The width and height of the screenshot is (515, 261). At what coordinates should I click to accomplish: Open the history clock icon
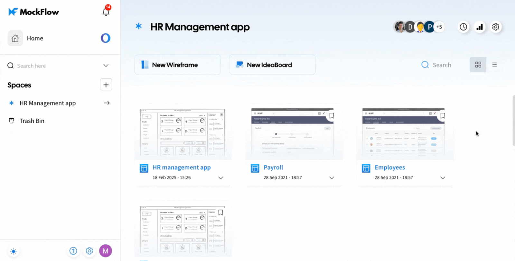(463, 27)
